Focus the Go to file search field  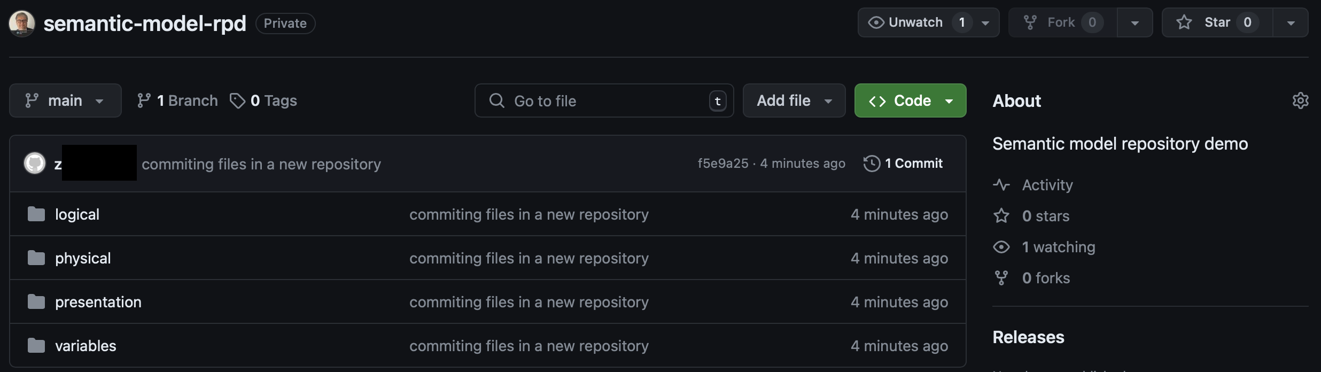(x=604, y=100)
